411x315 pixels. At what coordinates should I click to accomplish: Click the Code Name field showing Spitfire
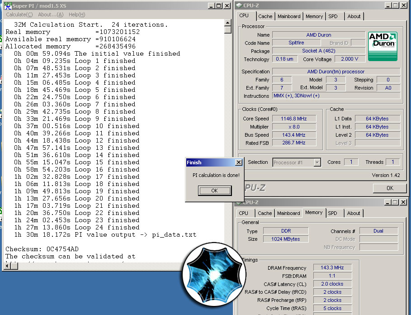point(296,43)
